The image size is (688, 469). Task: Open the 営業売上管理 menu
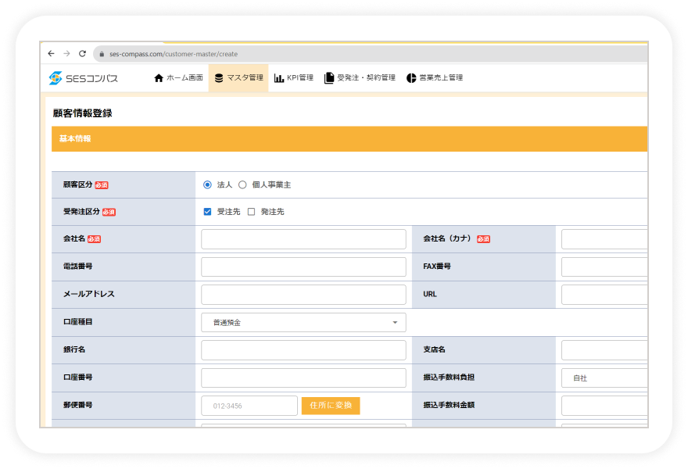tap(435, 78)
